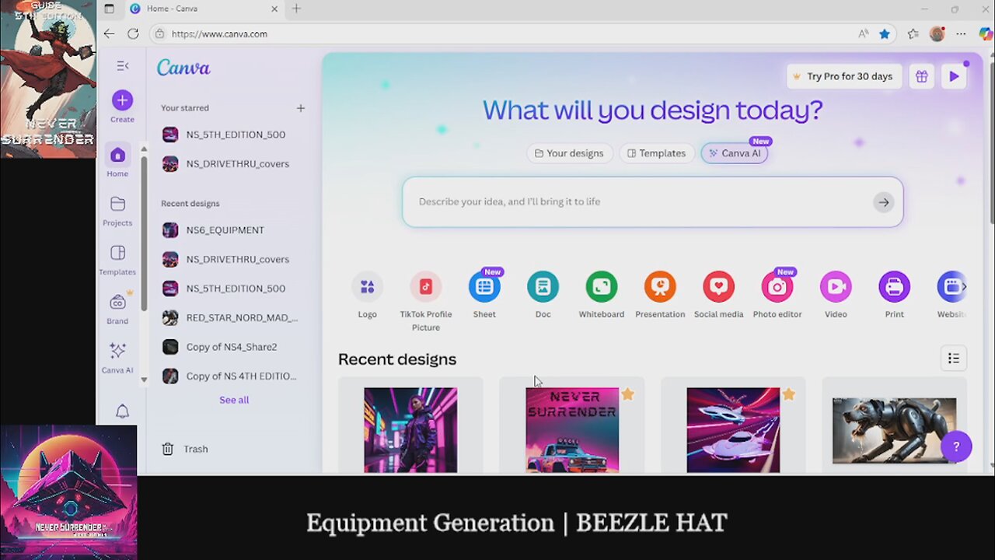The height and width of the screenshot is (560, 995).
Task: Switch to the Home - Canva browser tab
Action: [204, 9]
